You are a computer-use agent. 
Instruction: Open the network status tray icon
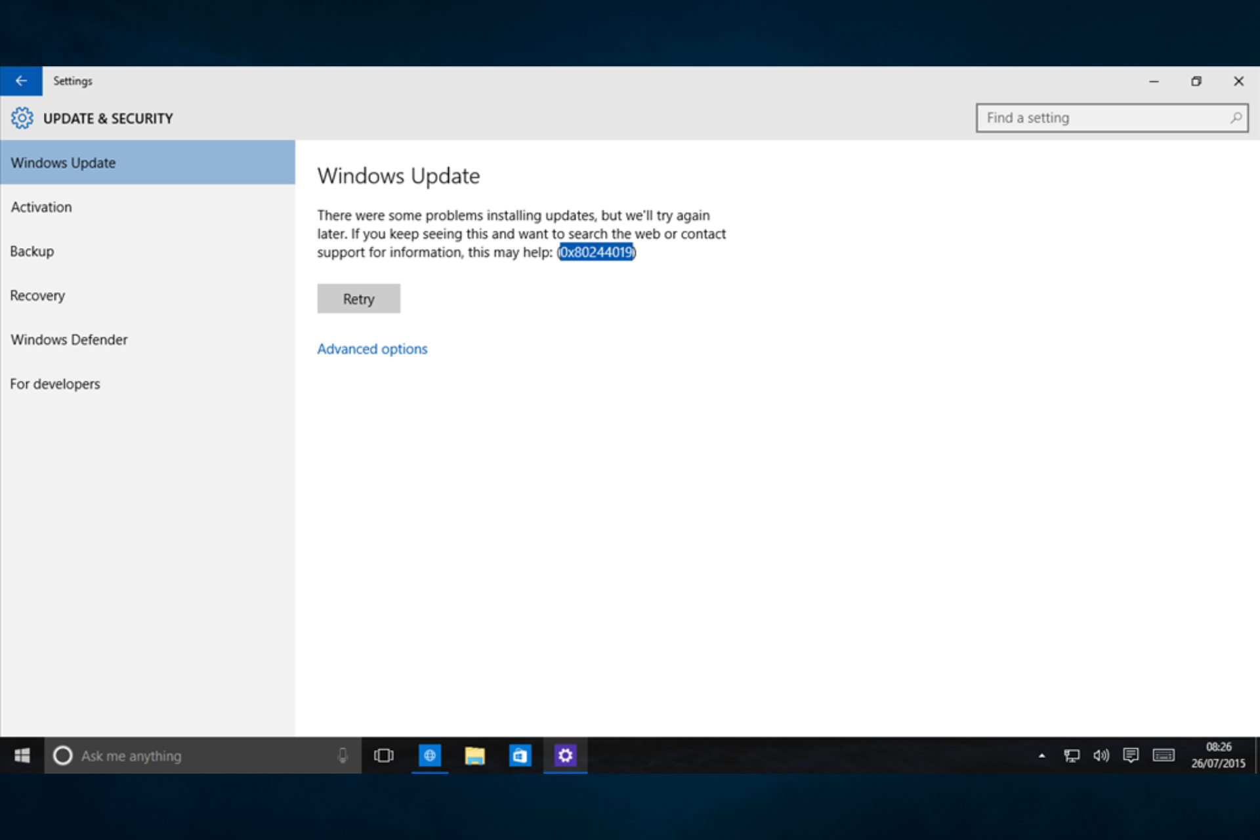pos(1071,756)
